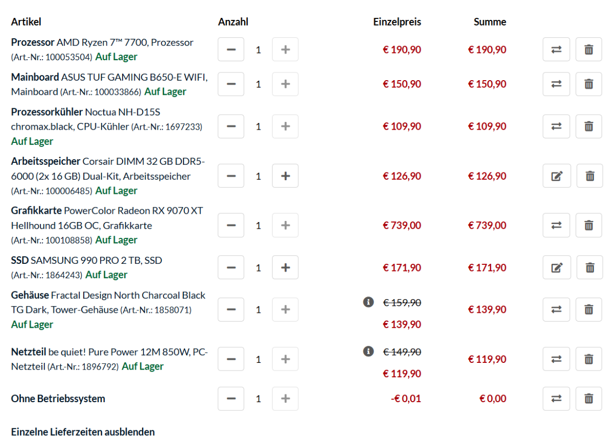Change the operating system option via swap icon
This screenshot has width=613, height=443.
tap(556, 399)
